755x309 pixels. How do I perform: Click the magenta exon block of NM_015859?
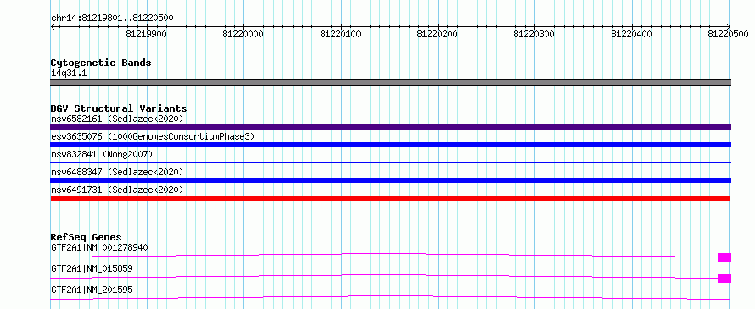pos(724,279)
